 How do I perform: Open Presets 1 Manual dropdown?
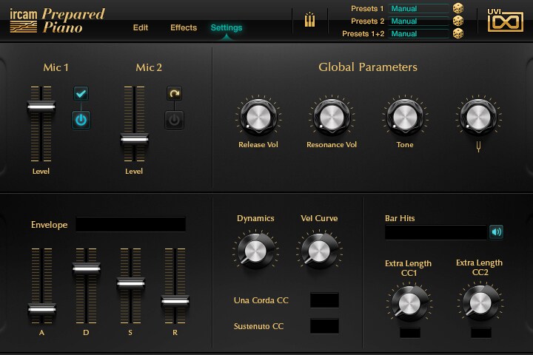(x=418, y=8)
